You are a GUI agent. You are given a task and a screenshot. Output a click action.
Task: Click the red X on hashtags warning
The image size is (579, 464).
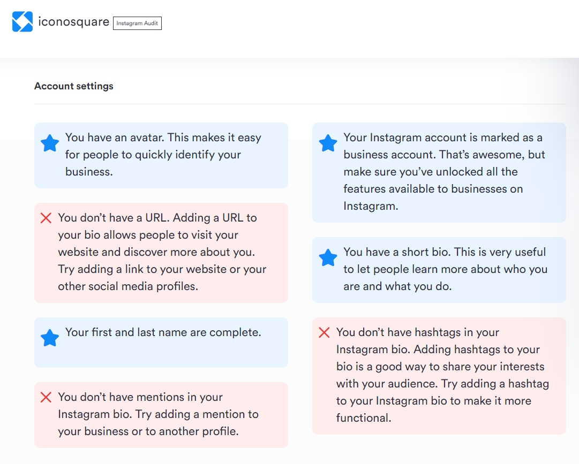[x=324, y=332]
